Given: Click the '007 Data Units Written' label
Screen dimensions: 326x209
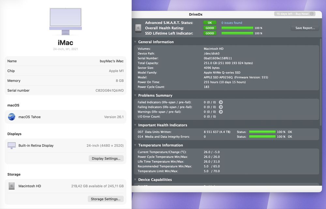Looking at the screenshot, I should point(155,132).
